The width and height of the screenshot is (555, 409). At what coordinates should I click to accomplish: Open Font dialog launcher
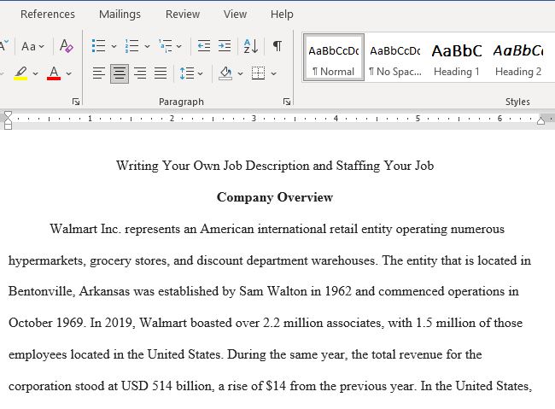coord(75,102)
